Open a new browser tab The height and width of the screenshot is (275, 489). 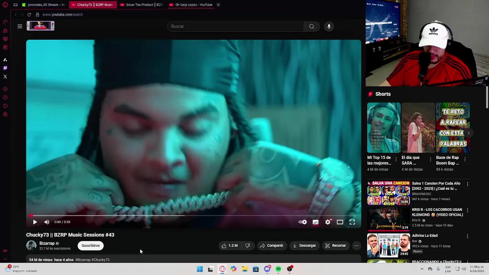(218, 5)
